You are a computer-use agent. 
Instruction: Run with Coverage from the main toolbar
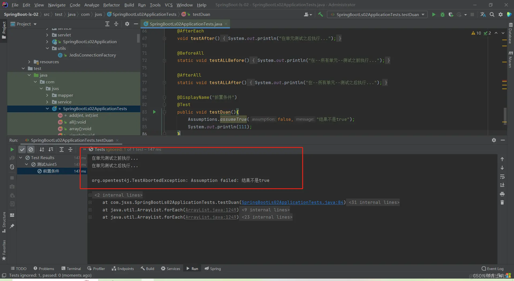coord(451,14)
